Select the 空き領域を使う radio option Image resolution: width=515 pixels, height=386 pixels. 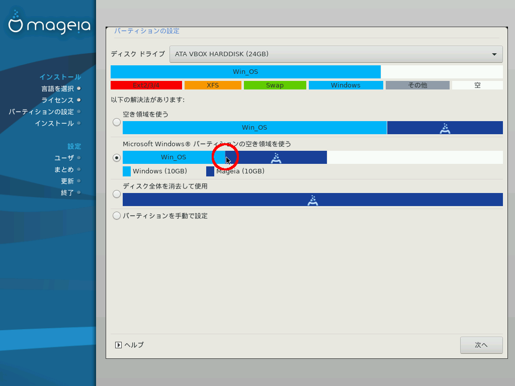point(117,122)
